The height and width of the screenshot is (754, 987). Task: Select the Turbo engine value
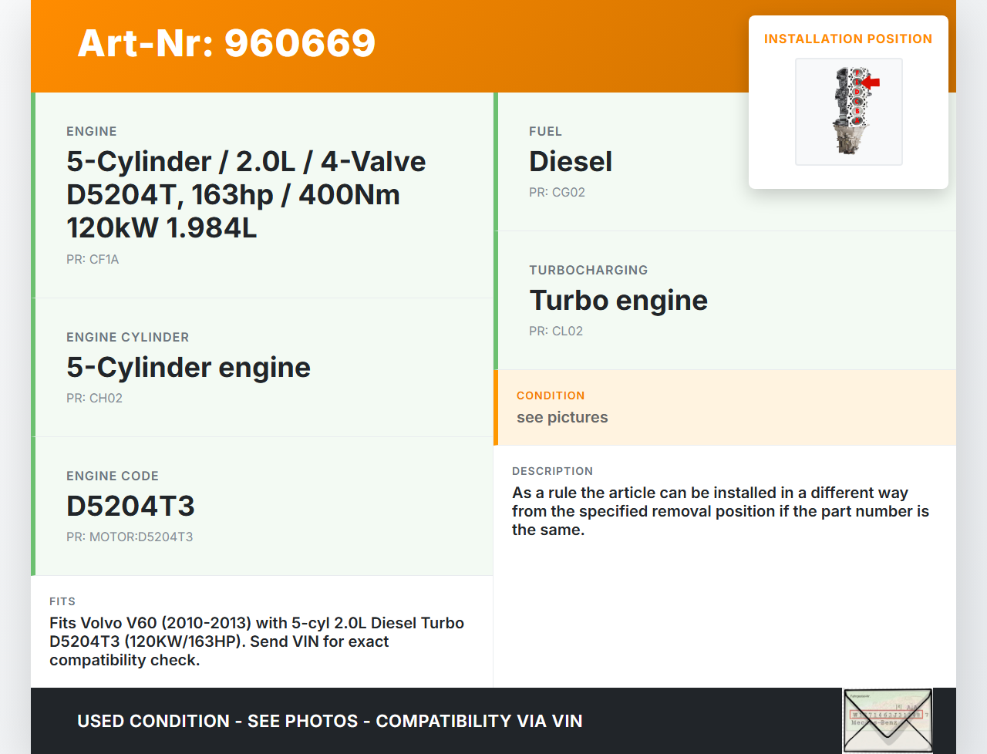pyautogui.click(x=618, y=301)
